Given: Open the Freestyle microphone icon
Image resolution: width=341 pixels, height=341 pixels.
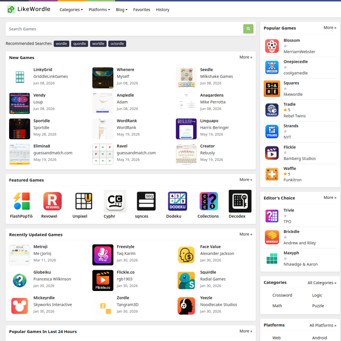Looking at the screenshot, I should (x=103, y=255).
